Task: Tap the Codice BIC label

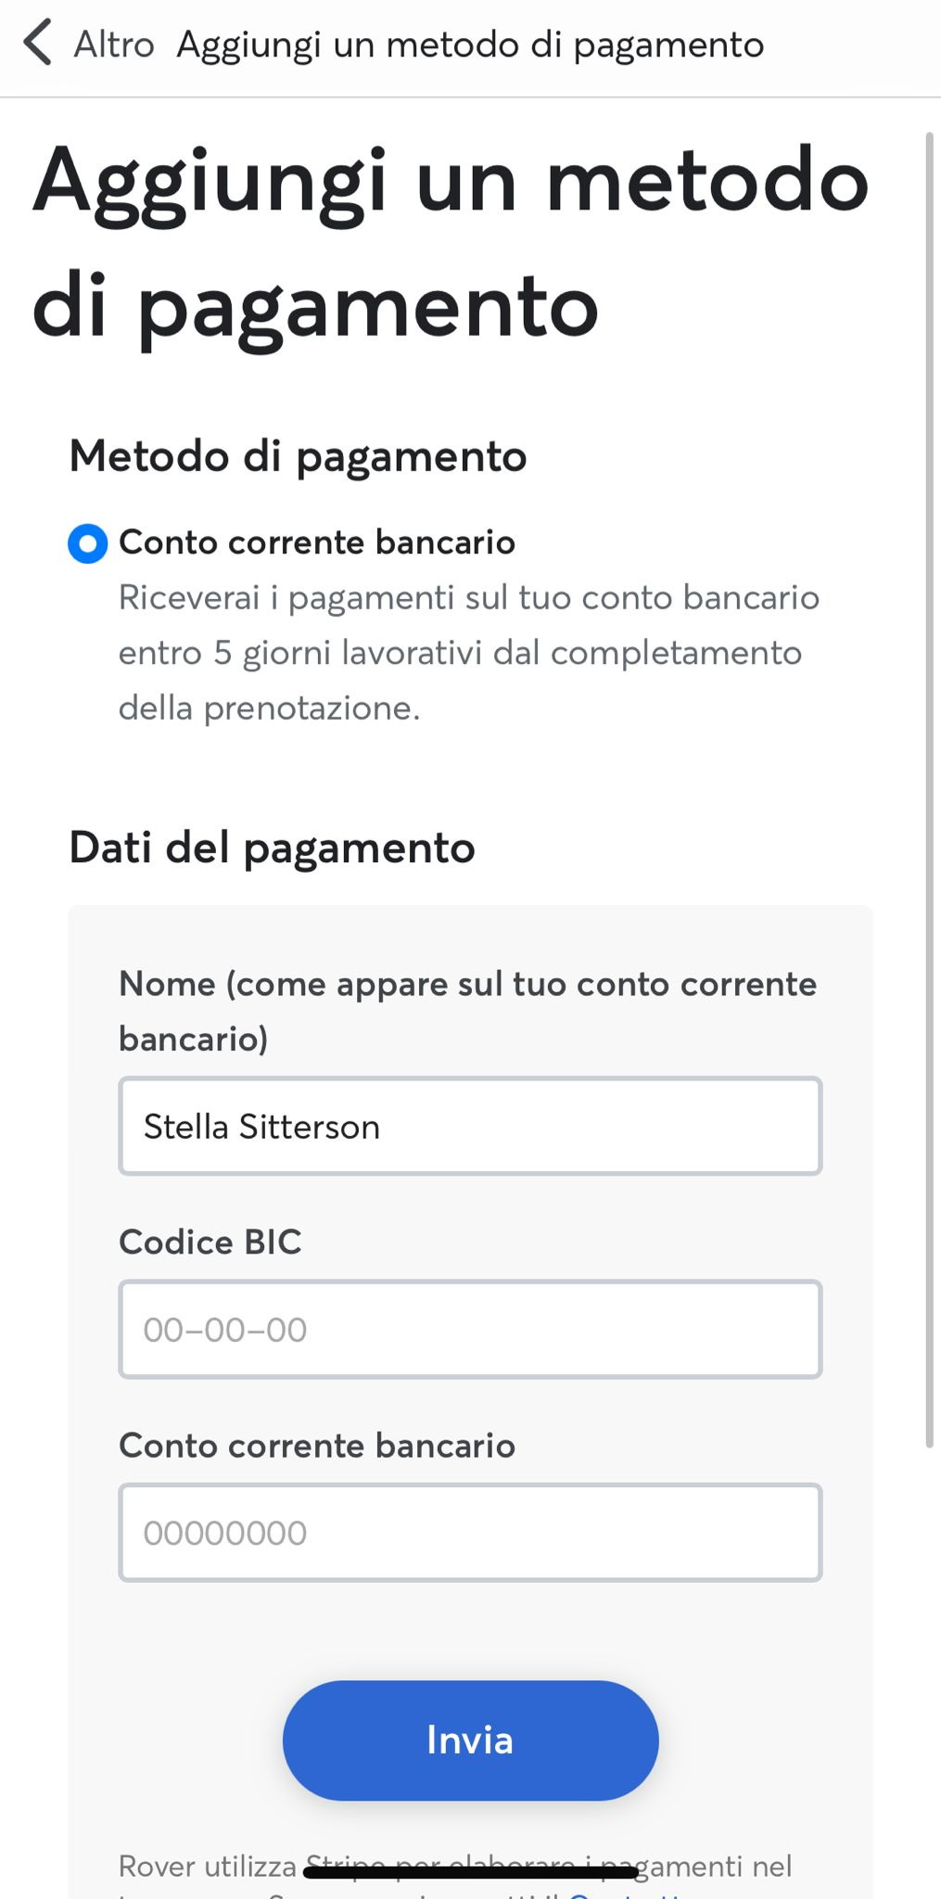Action: click(210, 1242)
